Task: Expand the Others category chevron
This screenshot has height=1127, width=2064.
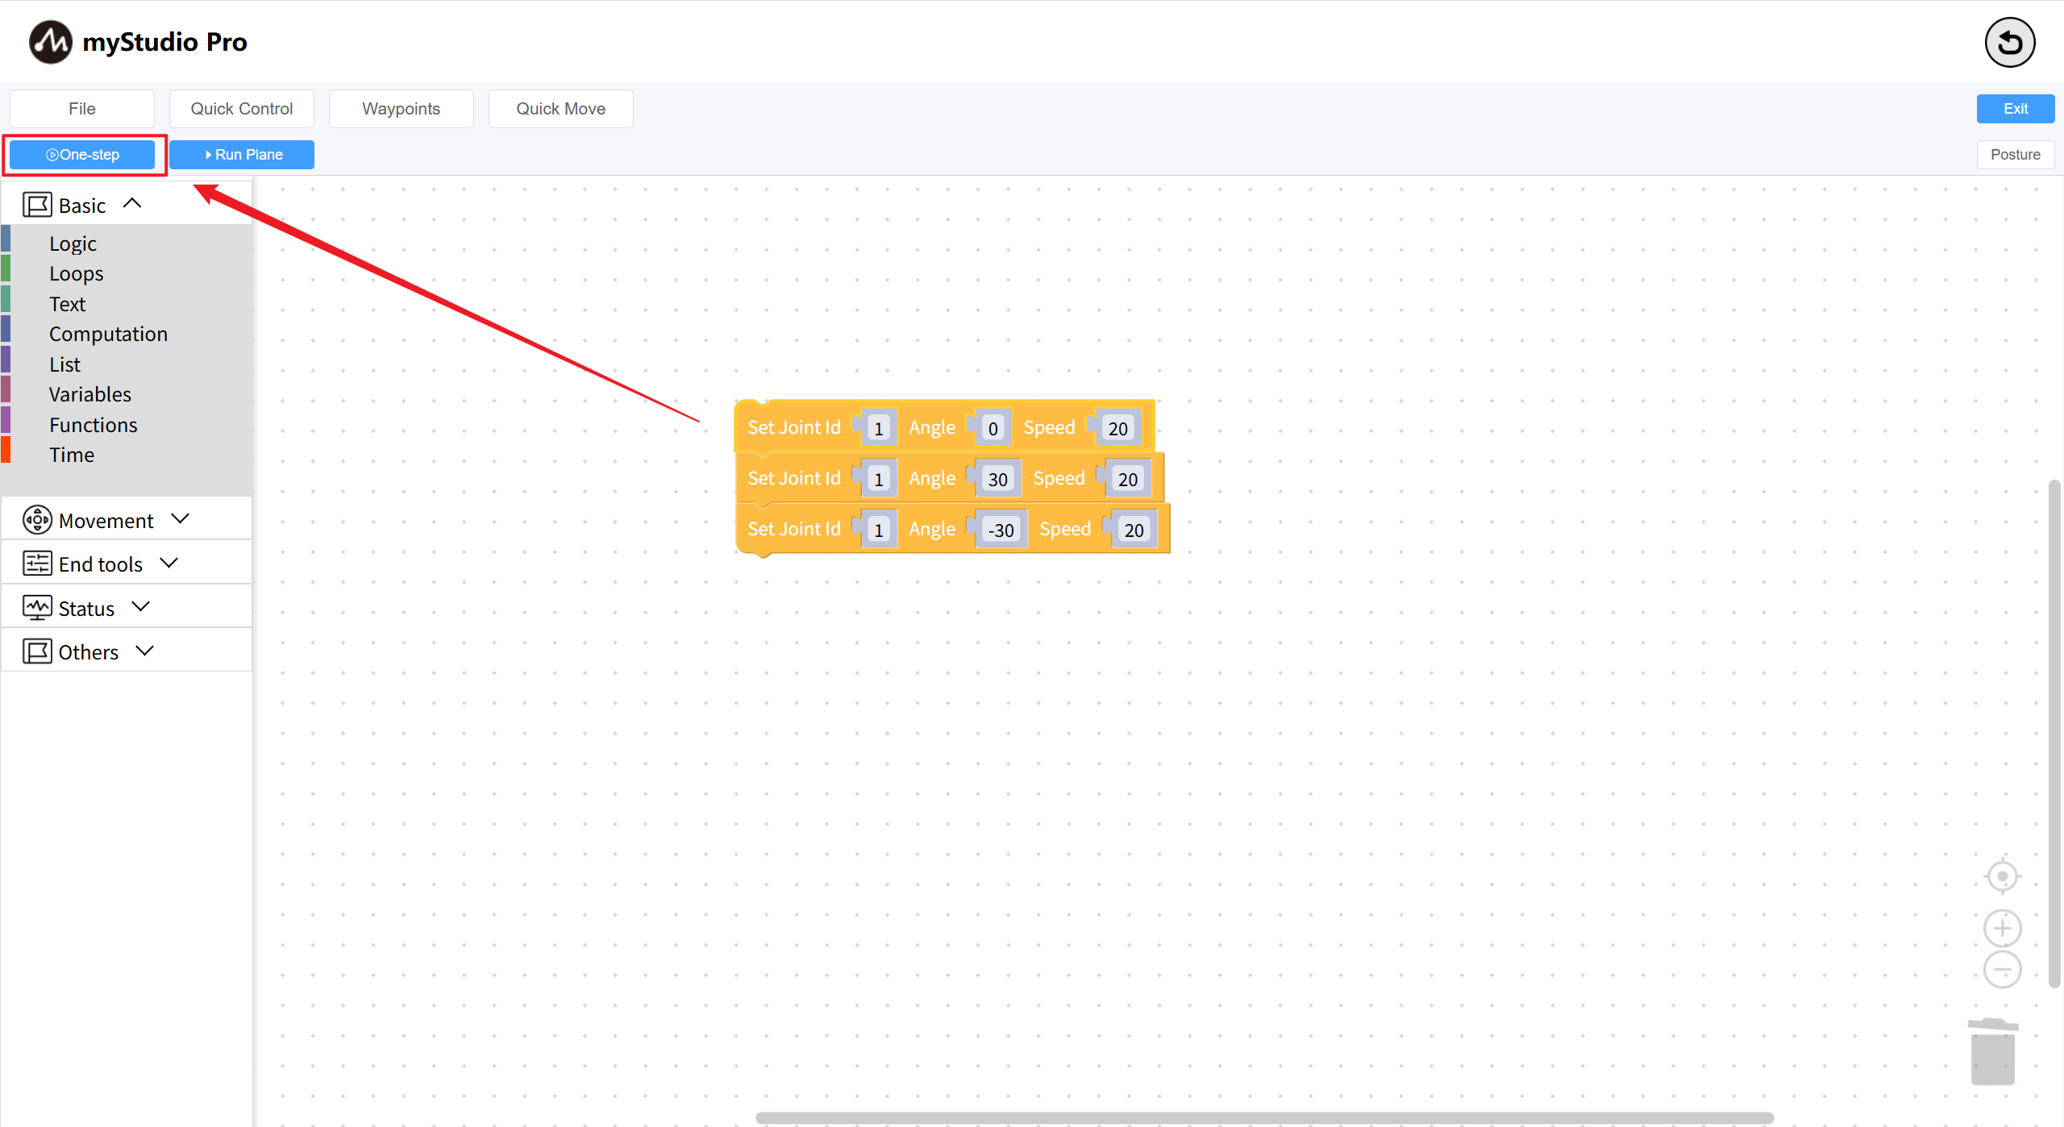Action: [x=145, y=651]
